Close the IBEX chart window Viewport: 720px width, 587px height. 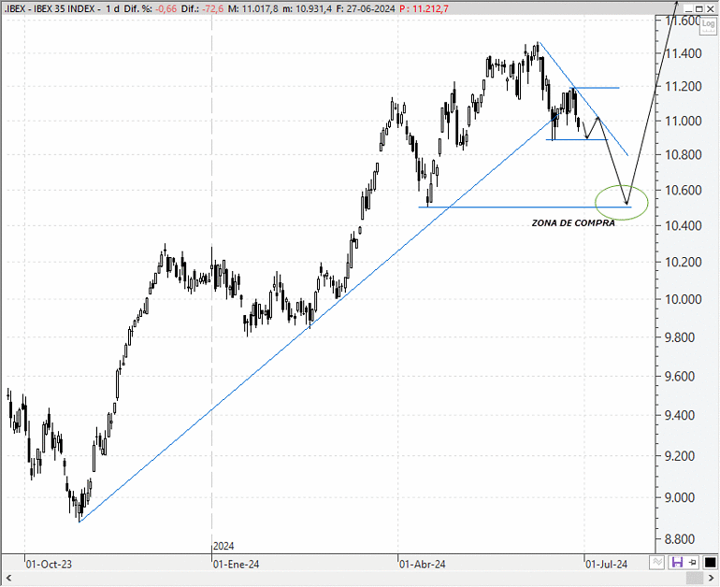pyautogui.click(x=710, y=8)
